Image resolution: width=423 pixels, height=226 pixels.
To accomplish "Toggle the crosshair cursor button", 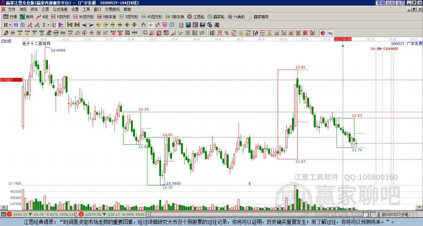I will pos(150,25).
